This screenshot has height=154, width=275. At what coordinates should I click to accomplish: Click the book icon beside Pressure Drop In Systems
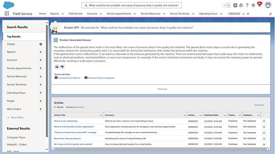(86, 78)
